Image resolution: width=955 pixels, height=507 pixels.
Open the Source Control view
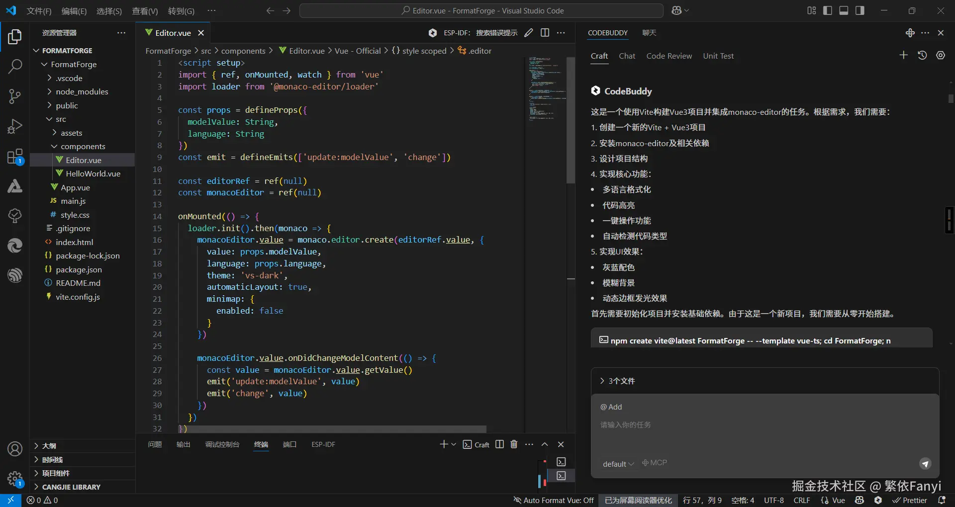tap(15, 96)
